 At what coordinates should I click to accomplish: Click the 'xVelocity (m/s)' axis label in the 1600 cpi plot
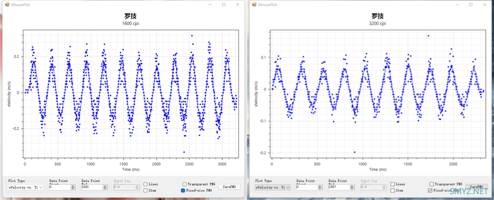click(10, 93)
